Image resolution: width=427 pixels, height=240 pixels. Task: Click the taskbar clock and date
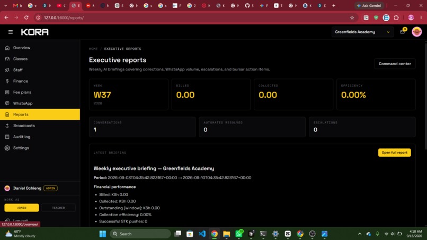click(414, 234)
